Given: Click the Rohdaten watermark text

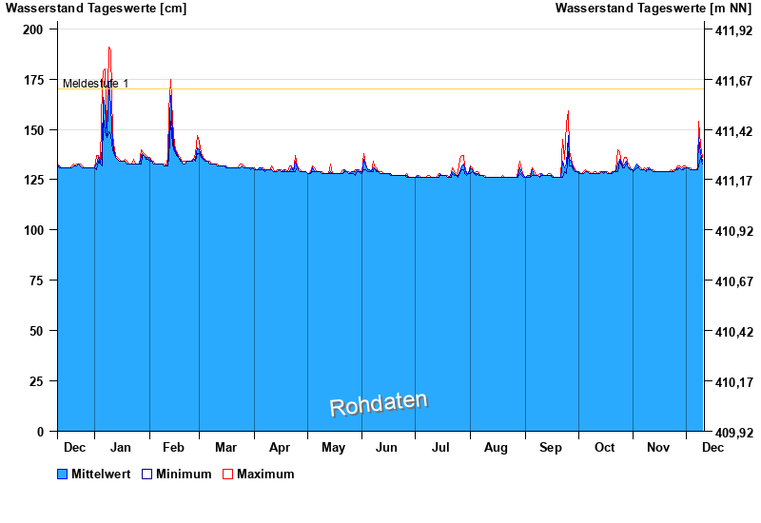Looking at the screenshot, I should coord(379,403).
